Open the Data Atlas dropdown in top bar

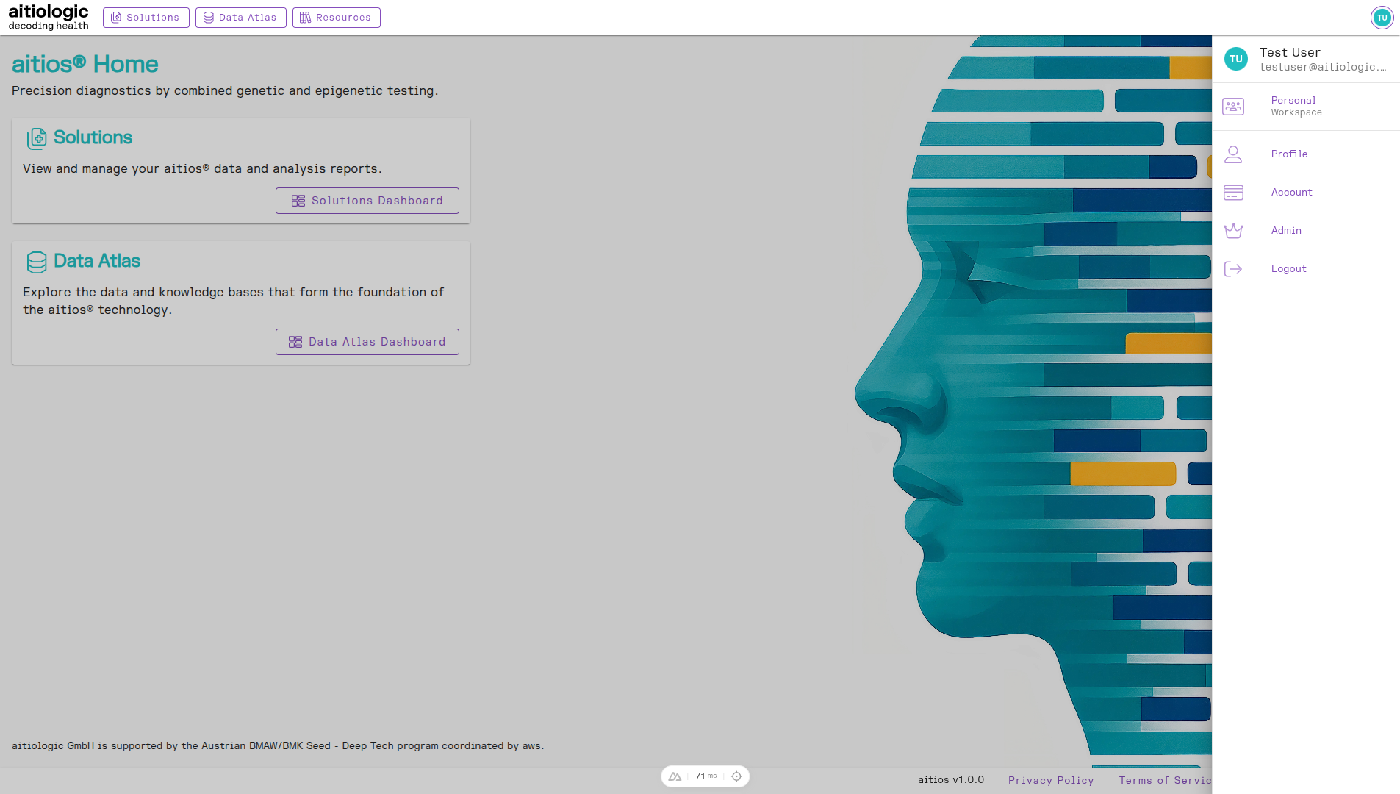[240, 17]
